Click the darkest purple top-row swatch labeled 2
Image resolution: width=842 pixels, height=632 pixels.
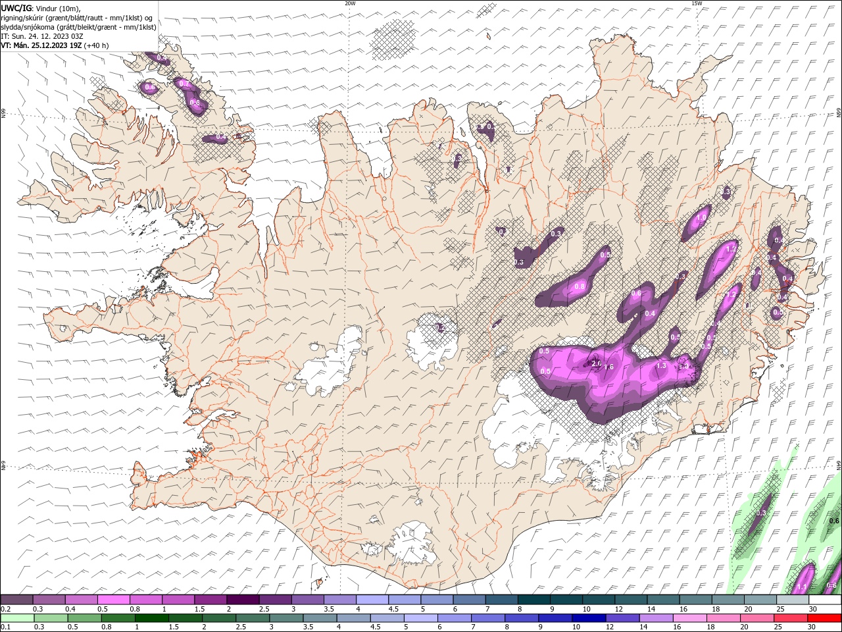(242, 600)
